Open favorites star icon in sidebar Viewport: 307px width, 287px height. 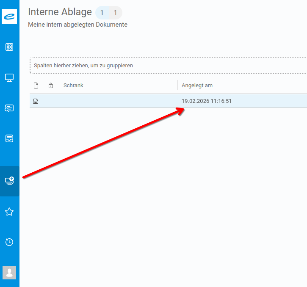[9, 212]
